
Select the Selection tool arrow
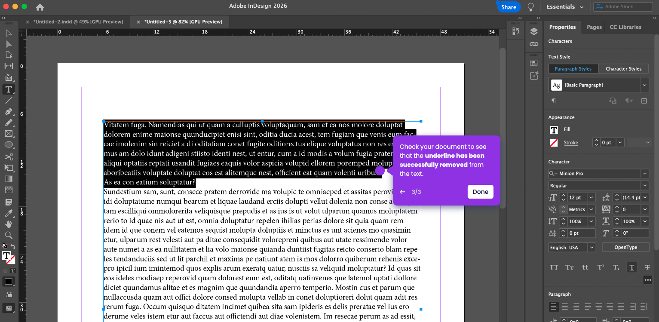click(9, 33)
